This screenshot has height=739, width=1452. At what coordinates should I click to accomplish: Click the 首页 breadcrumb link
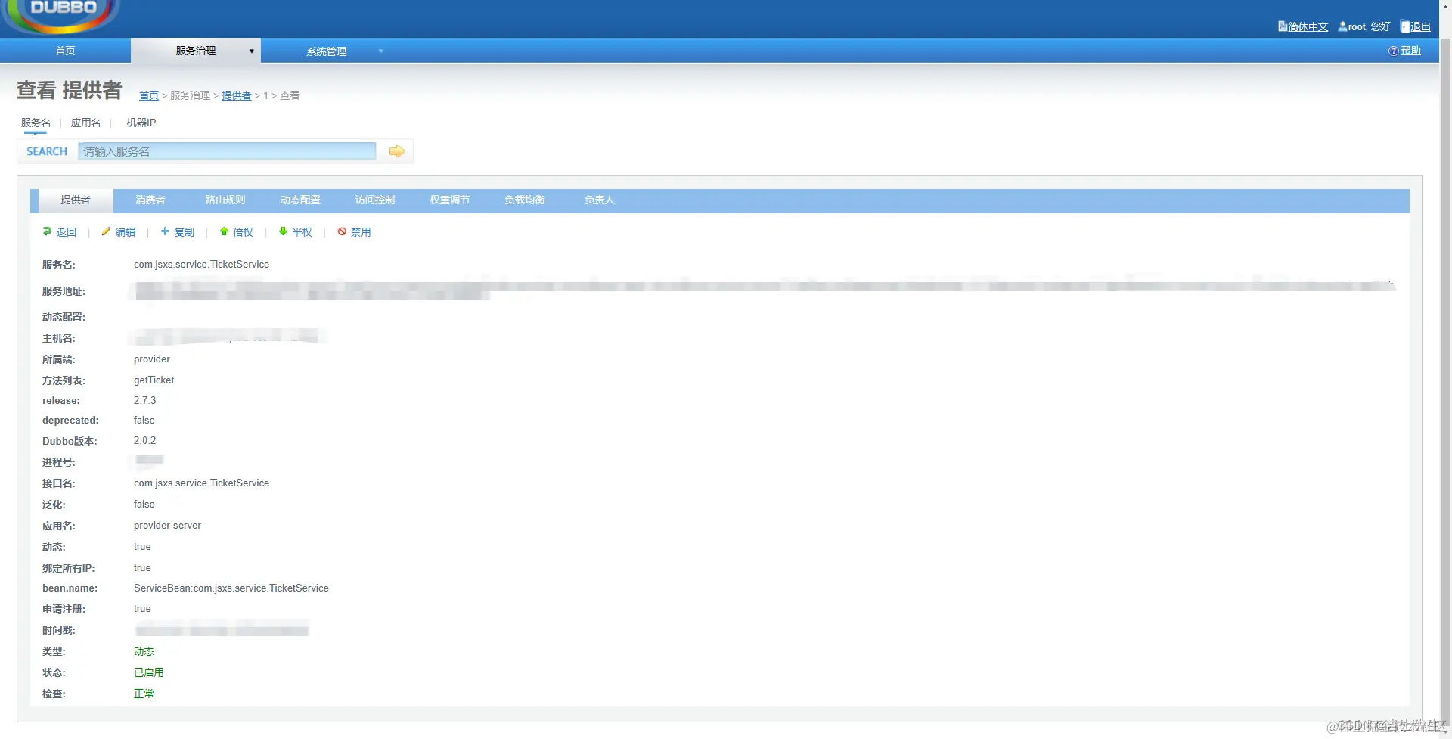point(149,95)
